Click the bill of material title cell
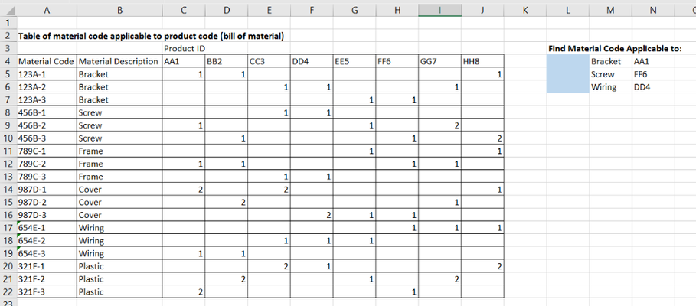Screen dimensions: 696x306 [151, 37]
